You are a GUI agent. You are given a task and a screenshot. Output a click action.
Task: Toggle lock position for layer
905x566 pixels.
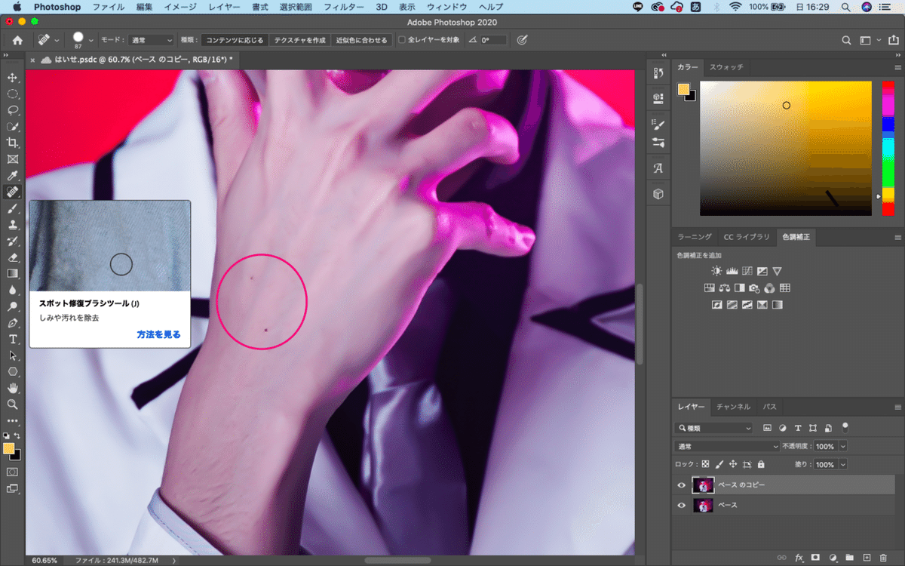(x=733, y=465)
